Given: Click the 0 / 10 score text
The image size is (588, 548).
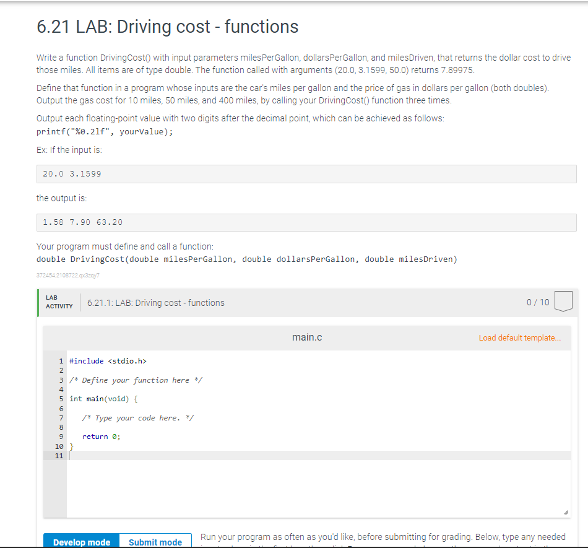Looking at the screenshot, I should coord(538,302).
